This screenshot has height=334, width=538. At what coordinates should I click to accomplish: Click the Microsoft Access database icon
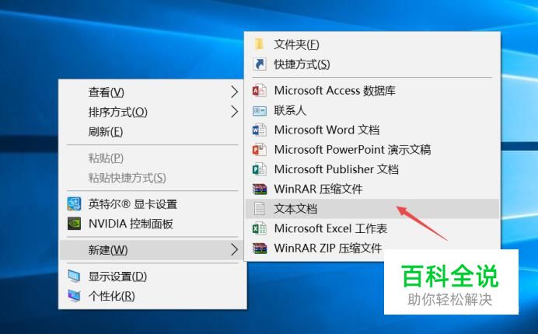coord(260,91)
